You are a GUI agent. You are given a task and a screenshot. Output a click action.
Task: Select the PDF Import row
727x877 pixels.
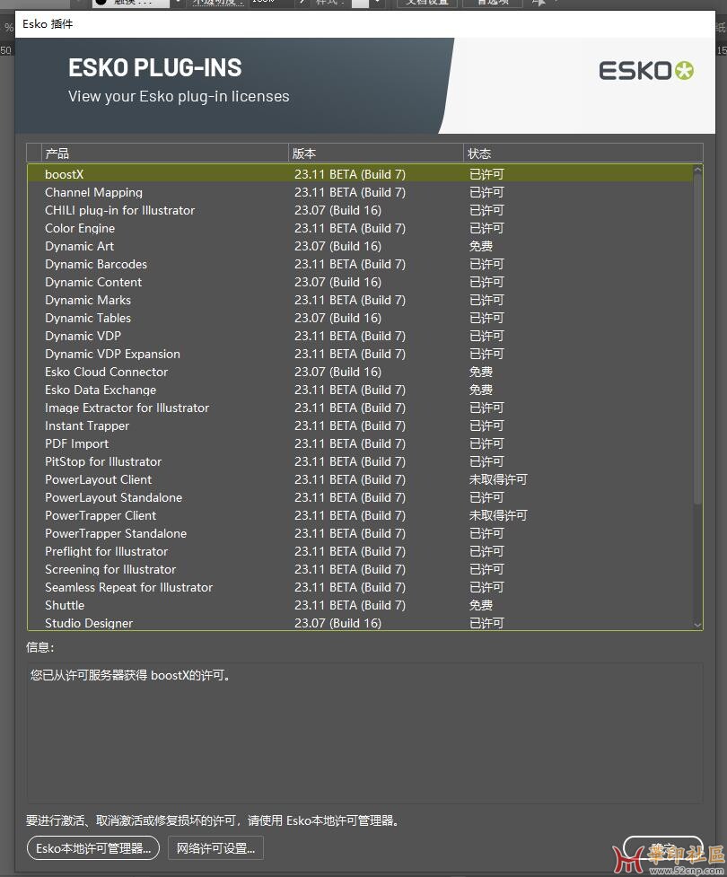[360, 443]
